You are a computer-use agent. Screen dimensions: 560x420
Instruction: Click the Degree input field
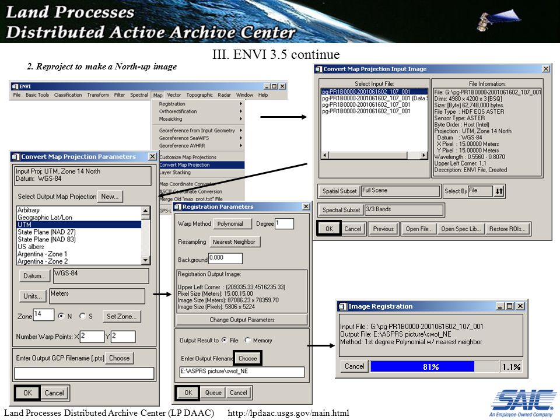click(x=284, y=223)
